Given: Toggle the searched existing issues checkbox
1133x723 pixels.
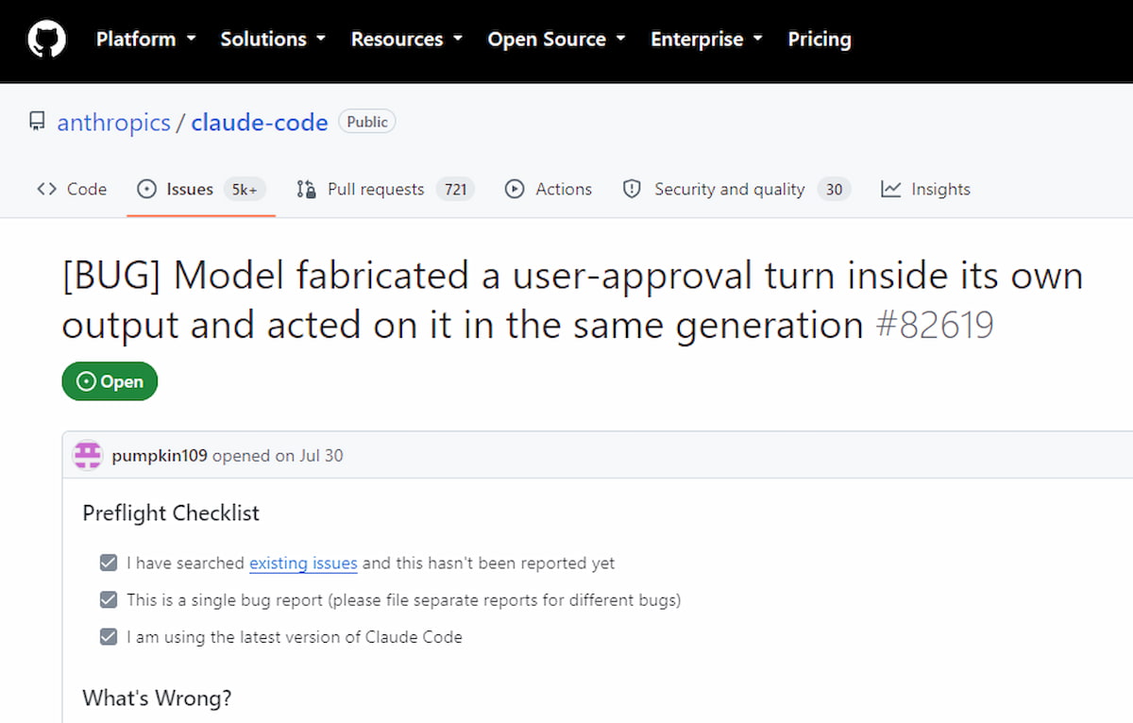Looking at the screenshot, I should coord(109,563).
